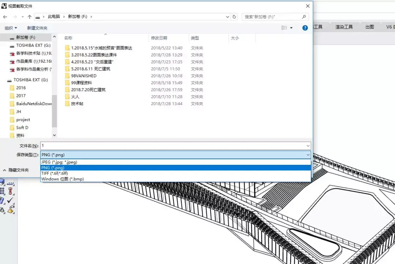Open the recent locations dropdown arrow
Viewport: 395px width, 264px height.
[x=23, y=17]
